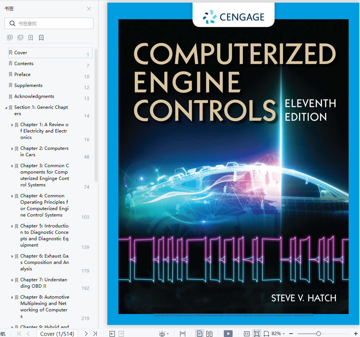Toggle fit page view
The height and width of the screenshot is (337, 360).
pyautogui.click(x=257, y=334)
